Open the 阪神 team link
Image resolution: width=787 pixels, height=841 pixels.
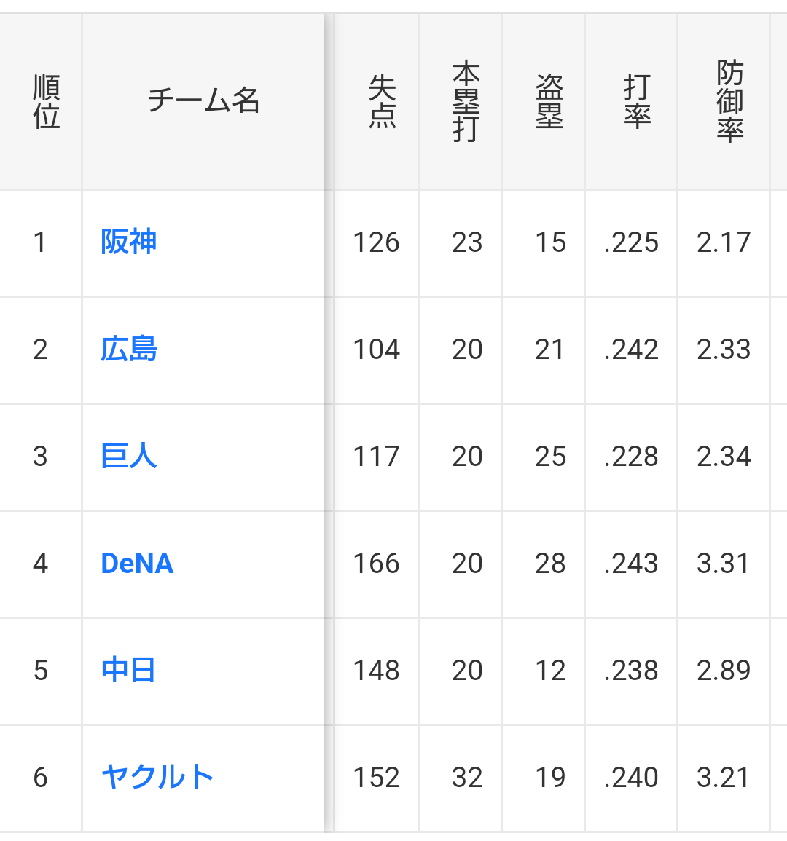(129, 242)
